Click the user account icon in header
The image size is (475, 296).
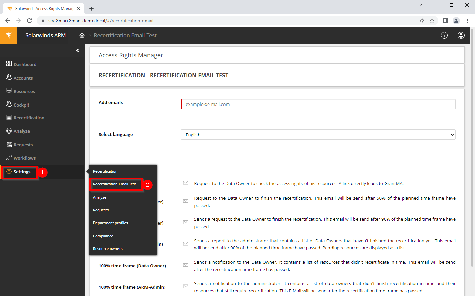pos(461,35)
